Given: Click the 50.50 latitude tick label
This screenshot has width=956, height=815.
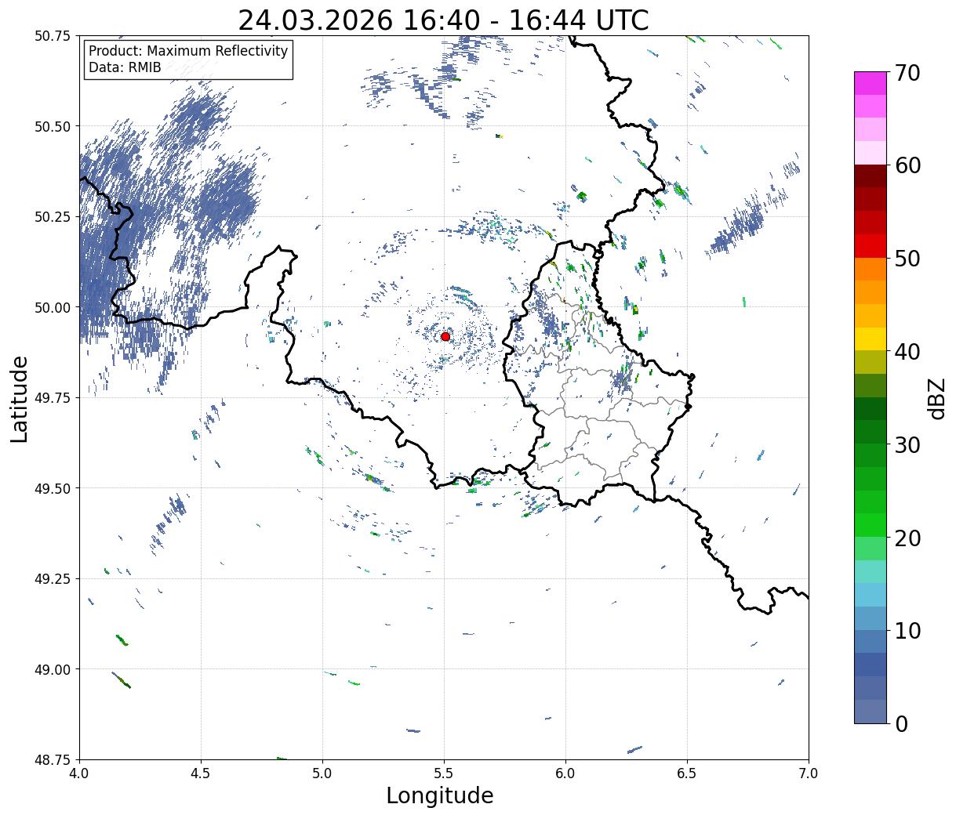Looking at the screenshot, I should pyautogui.click(x=53, y=126).
